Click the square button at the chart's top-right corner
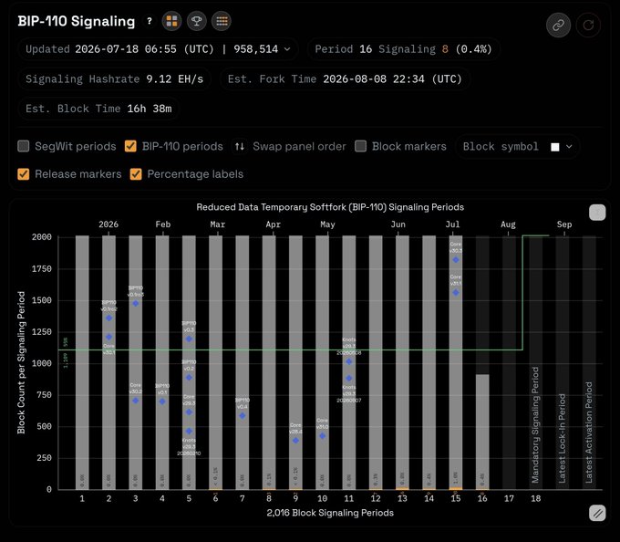This screenshot has height=542, width=620. coord(597,213)
